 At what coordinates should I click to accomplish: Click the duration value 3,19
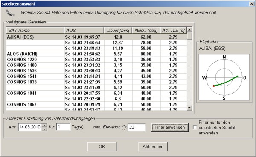(118, 60)
